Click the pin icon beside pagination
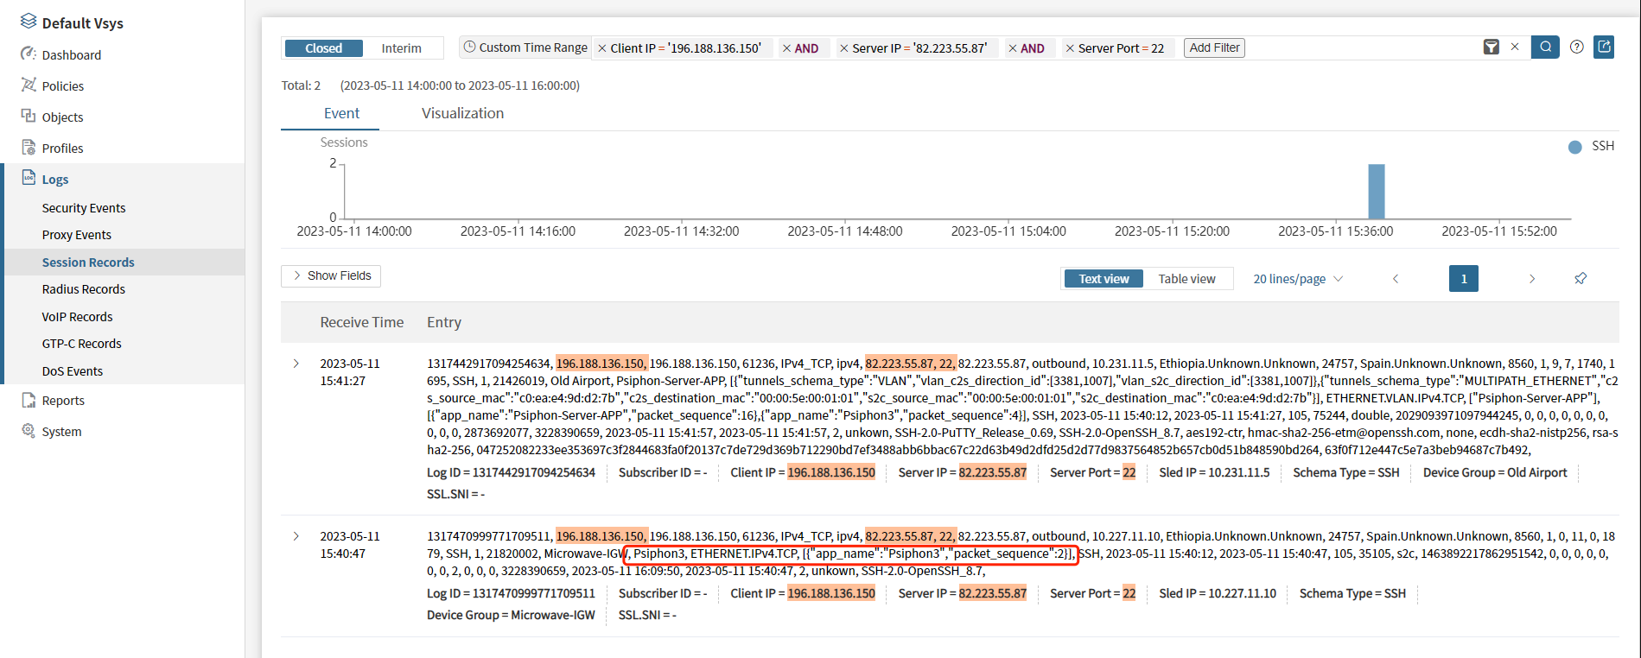The image size is (1641, 658). click(x=1581, y=279)
